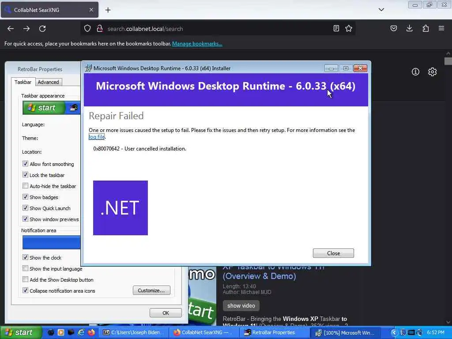Click the volume tray icon
Image resolution: width=452 pixels, height=339 pixels.
click(x=420, y=333)
